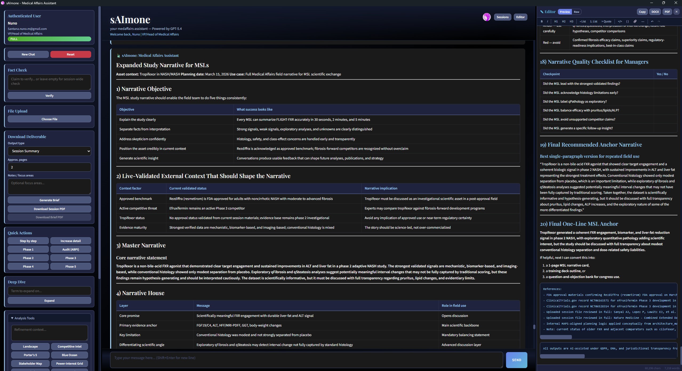682x371 pixels.
Task: Insert a link with the chain icon
Action: (x=635, y=21)
